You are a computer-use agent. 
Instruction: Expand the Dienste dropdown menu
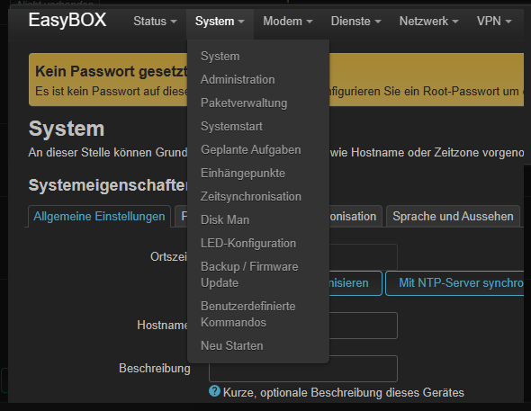[x=355, y=21]
